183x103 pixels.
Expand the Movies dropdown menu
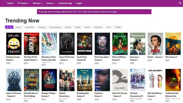(x=38, y=3)
